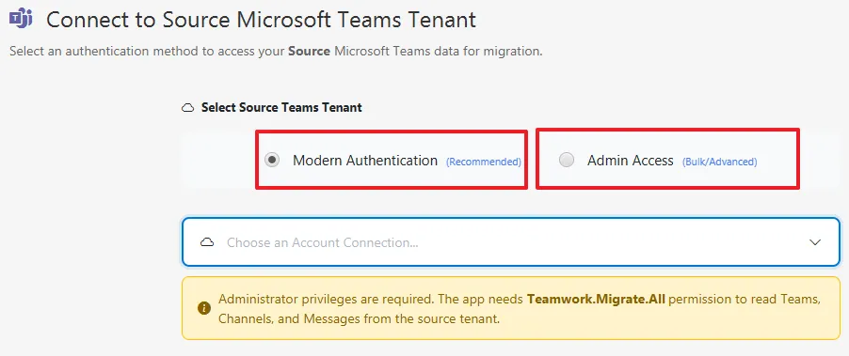The image size is (849, 356).
Task: Select the Admin Access radio button
Action: 567,160
